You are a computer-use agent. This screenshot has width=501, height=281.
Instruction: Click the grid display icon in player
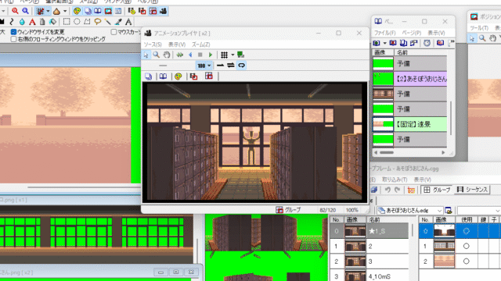pos(225,55)
